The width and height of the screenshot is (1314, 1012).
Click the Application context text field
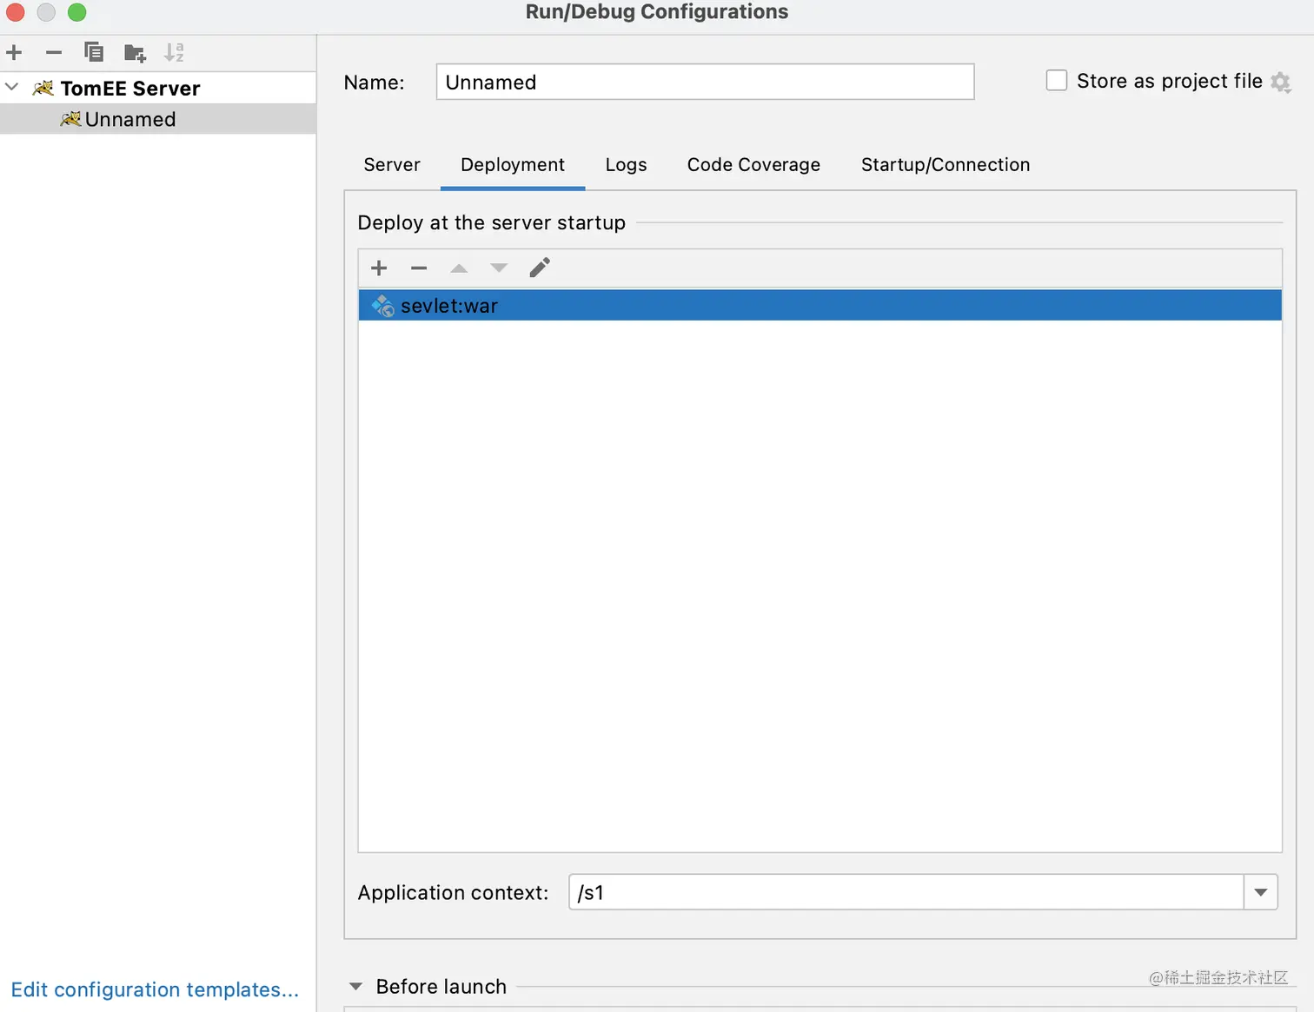point(906,892)
